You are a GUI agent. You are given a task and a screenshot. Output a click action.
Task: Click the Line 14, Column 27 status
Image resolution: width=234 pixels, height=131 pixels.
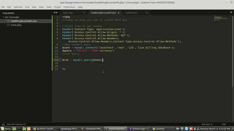click(x=16, y=124)
